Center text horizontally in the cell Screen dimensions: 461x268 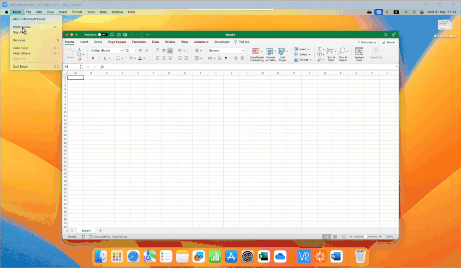point(164,58)
